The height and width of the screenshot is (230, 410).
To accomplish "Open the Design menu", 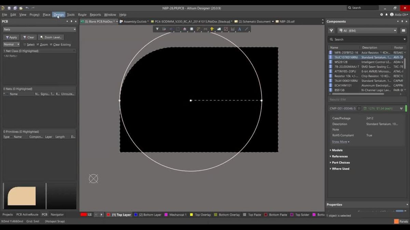I will click(x=59, y=15).
